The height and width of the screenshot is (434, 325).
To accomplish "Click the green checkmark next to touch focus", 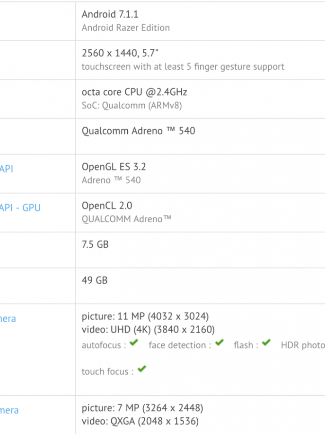I will pos(141,369).
